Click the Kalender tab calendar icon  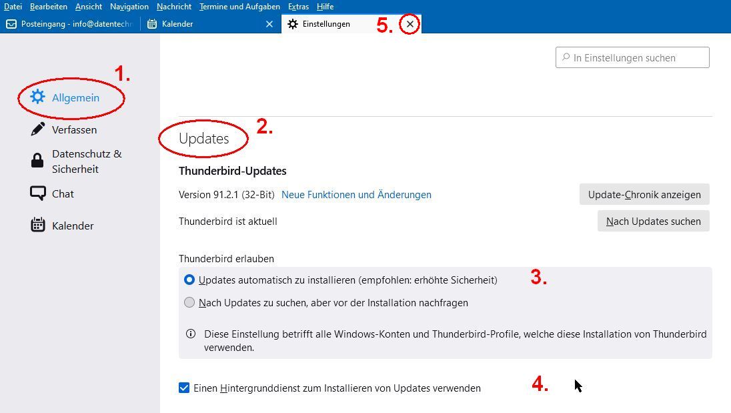click(x=152, y=24)
